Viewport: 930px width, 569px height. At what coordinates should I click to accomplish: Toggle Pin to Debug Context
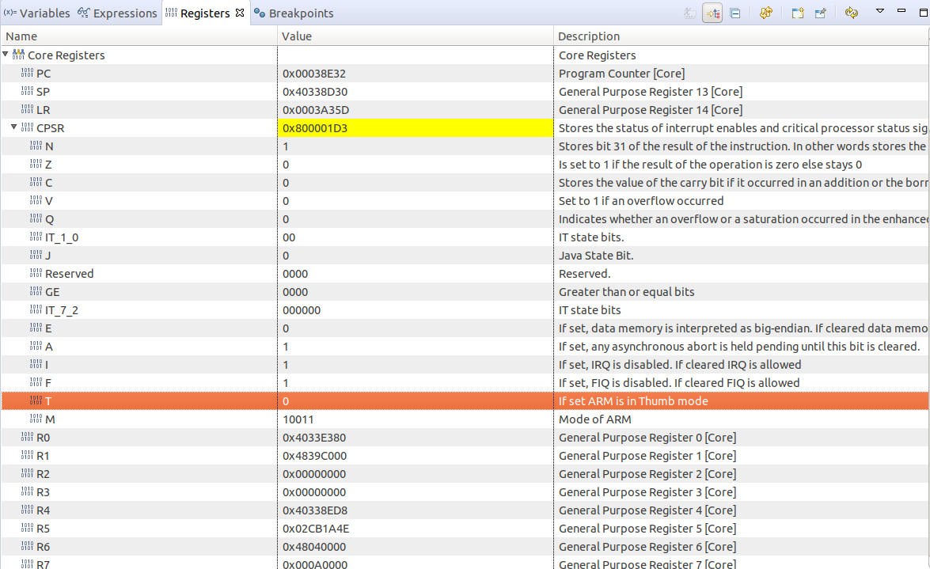click(x=821, y=13)
